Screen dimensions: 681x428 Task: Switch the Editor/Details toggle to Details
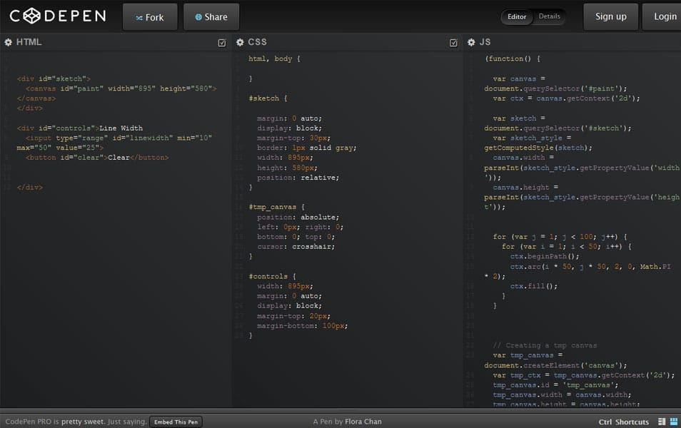(x=550, y=16)
